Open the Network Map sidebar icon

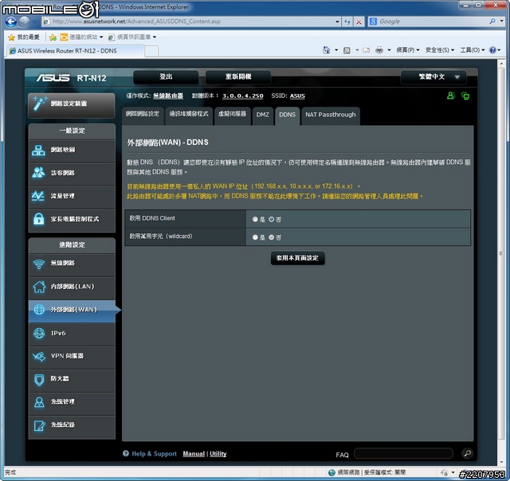38,151
